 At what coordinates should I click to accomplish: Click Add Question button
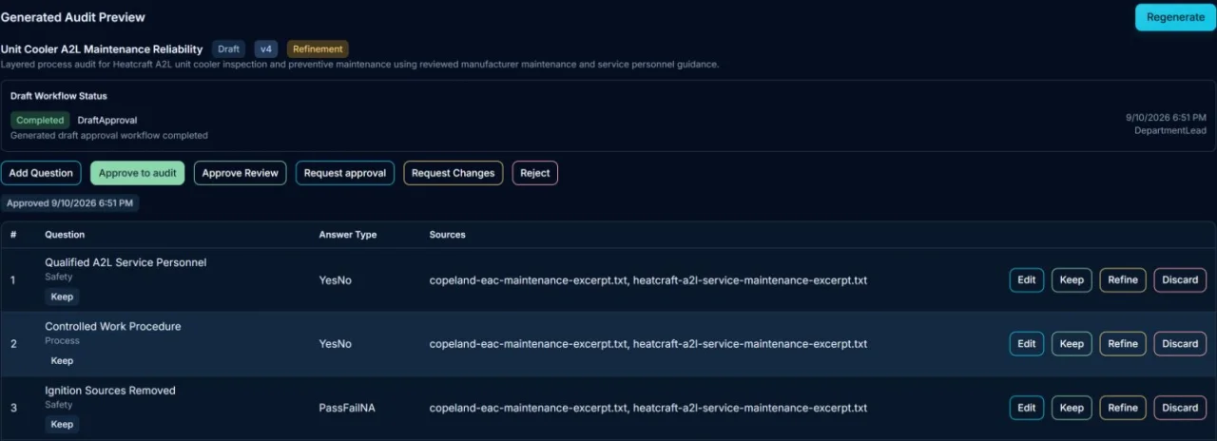pyautogui.click(x=41, y=173)
